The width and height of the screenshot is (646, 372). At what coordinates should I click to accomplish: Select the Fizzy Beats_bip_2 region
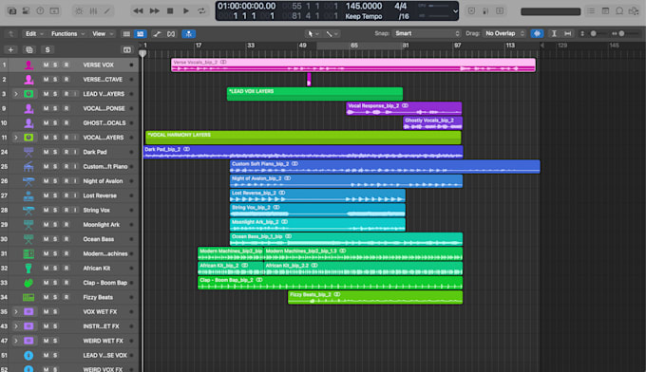[375, 298]
